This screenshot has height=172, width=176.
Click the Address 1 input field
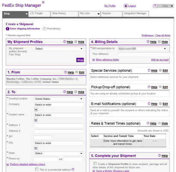point(59,126)
